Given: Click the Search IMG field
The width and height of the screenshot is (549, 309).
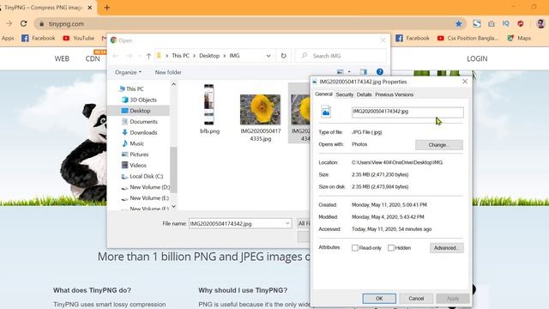Looking at the screenshot, I should click(341, 56).
